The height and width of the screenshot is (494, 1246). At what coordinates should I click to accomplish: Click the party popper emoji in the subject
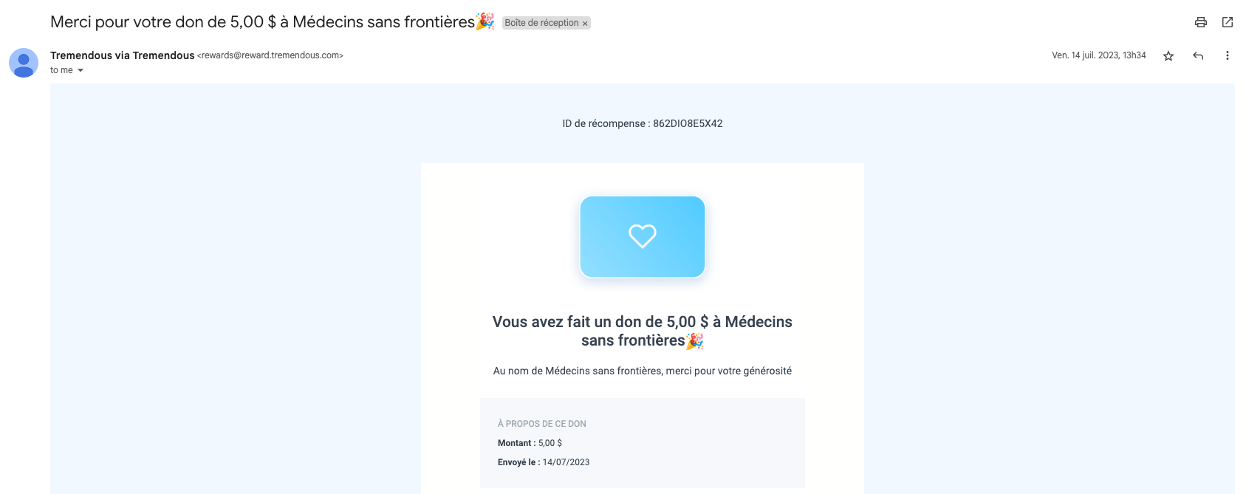pos(485,21)
